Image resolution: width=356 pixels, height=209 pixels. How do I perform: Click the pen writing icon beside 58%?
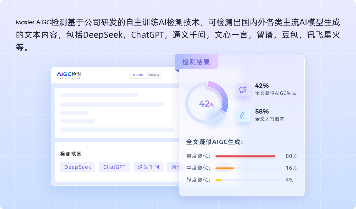tap(243, 115)
